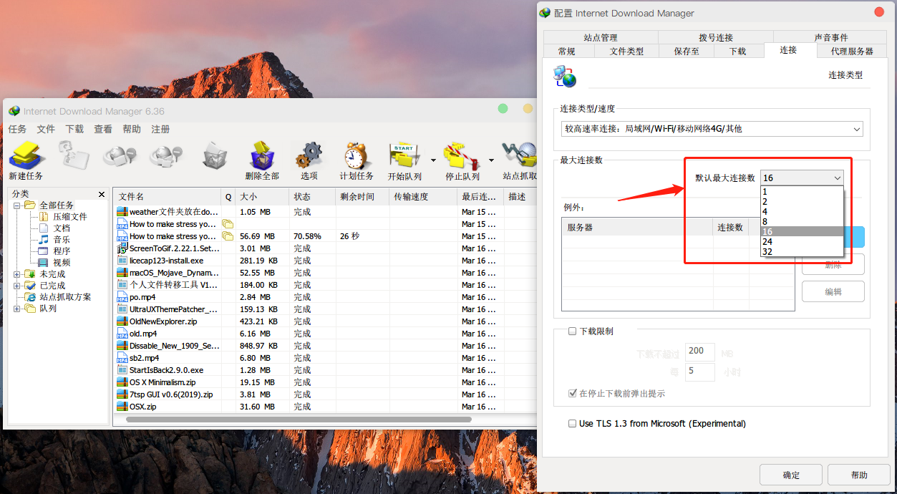
Task: Enable the 下载限制 checkbox
Action: pyautogui.click(x=572, y=331)
